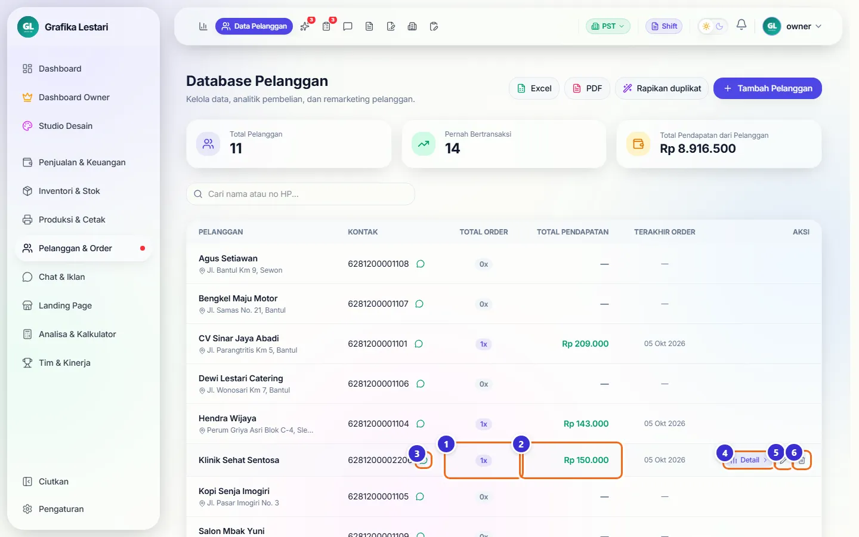Open the owner account dropdown
The height and width of the screenshot is (537, 859).
tap(793, 26)
